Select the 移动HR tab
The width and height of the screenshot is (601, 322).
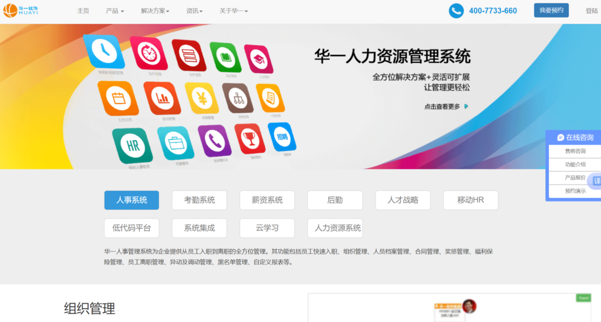tap(471, 200)
